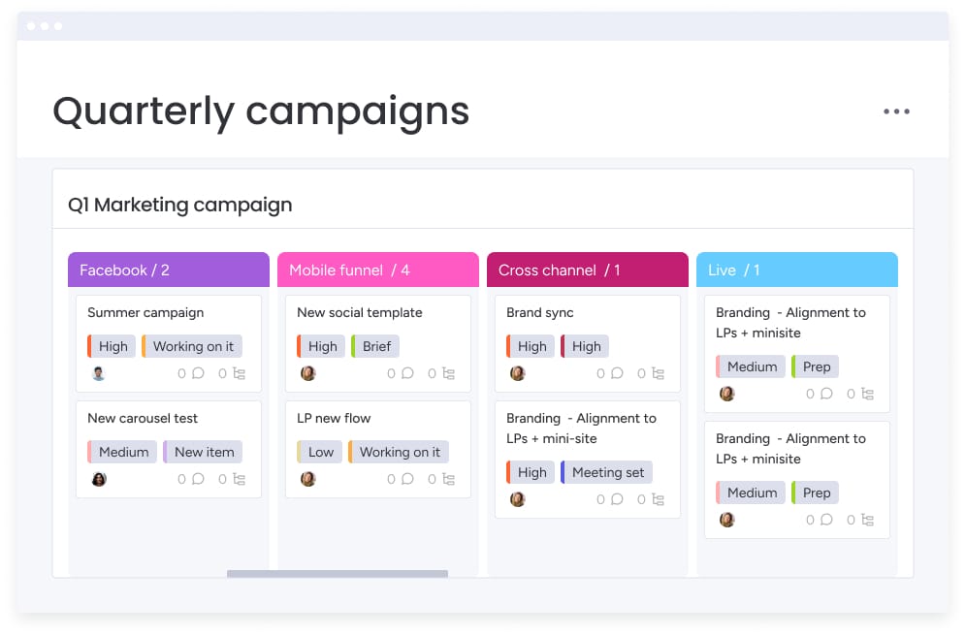Open the New item status label
This screenshot has width=966, height=636.
point(202,452)
